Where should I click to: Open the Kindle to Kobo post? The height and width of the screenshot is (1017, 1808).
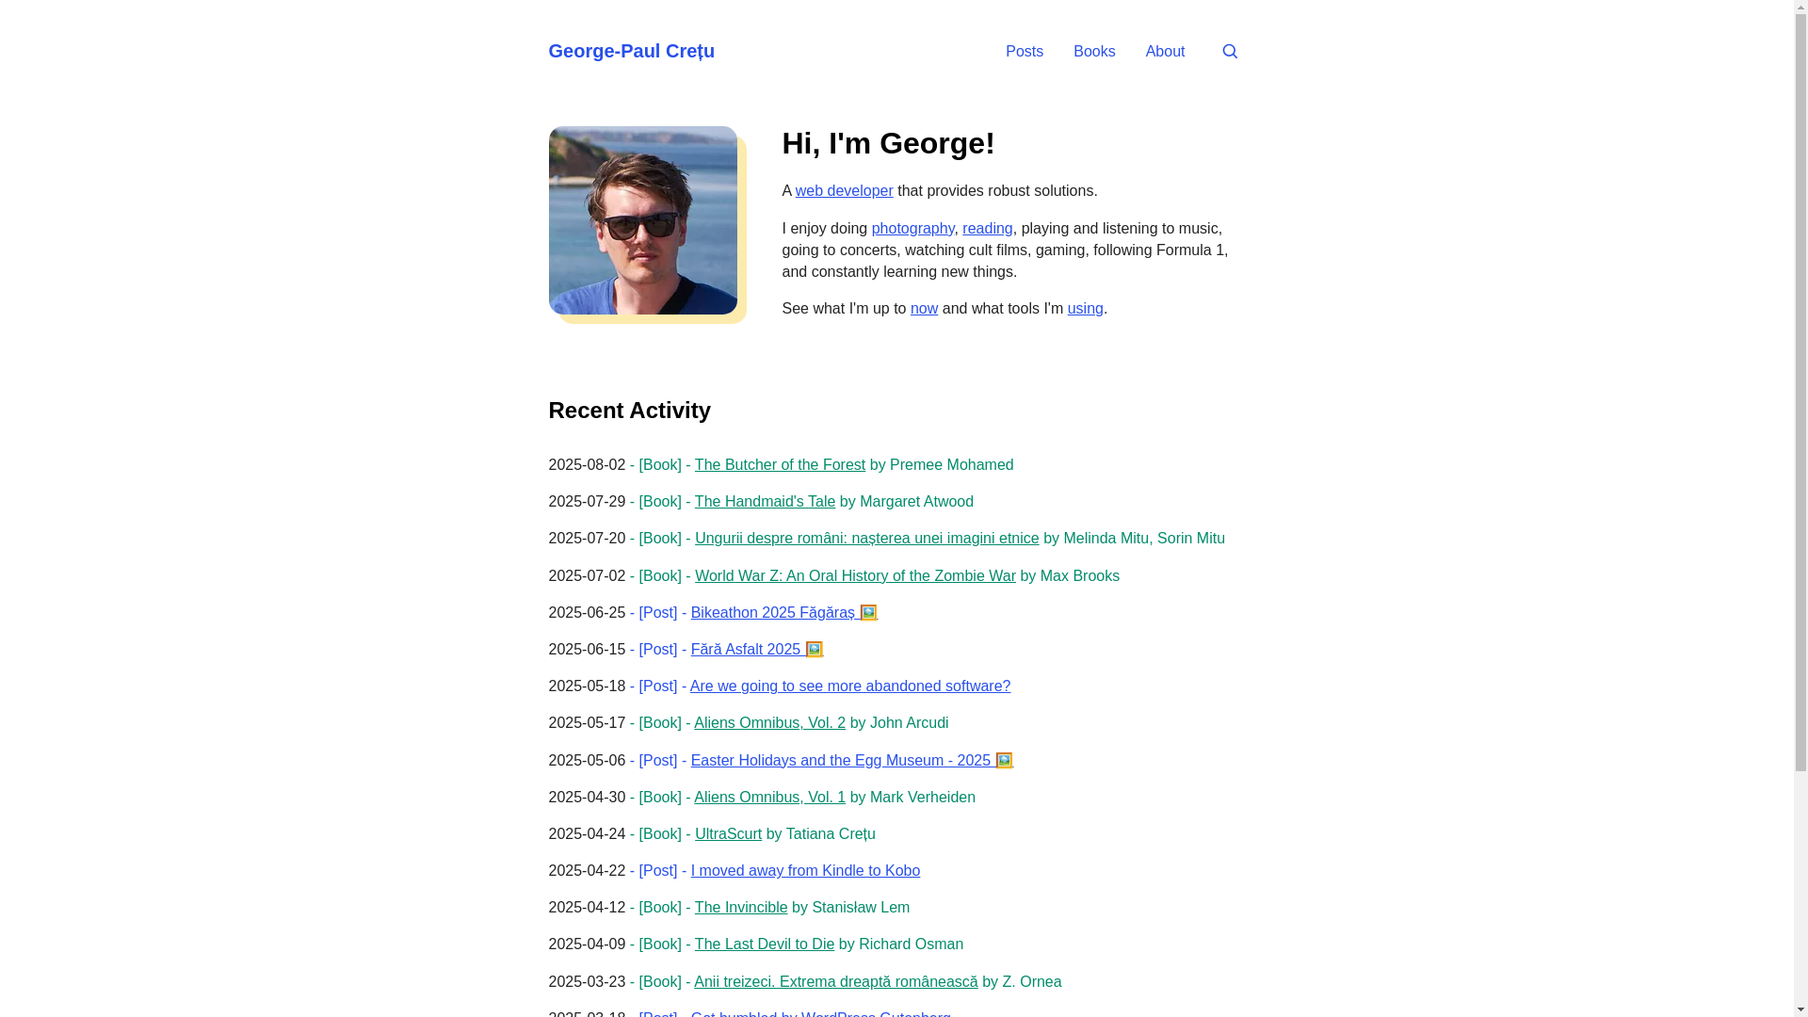805,871
